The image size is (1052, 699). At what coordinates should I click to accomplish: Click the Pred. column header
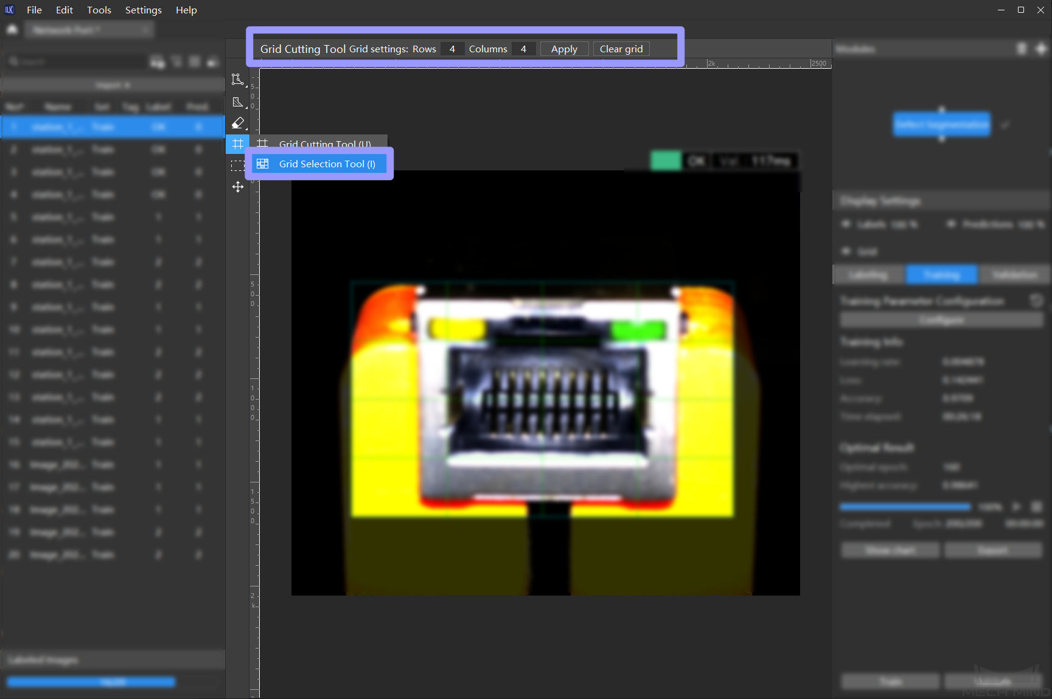197,107
